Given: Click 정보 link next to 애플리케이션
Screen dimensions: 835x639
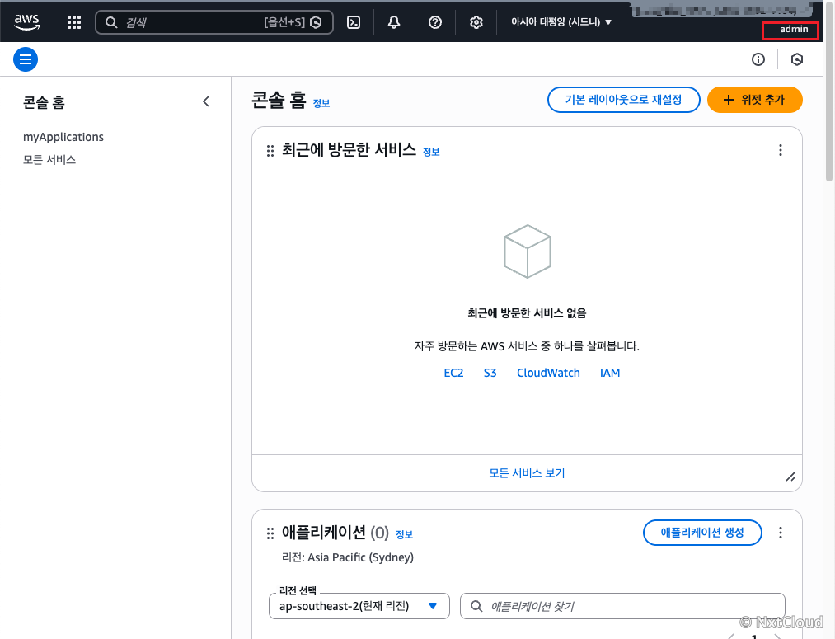Looking at the screenshot, I should 405,534.
